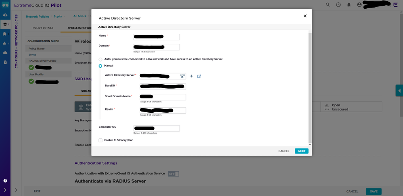Open the Active Directory Server select list icon
403x196 pixels.
coord(183,76)
